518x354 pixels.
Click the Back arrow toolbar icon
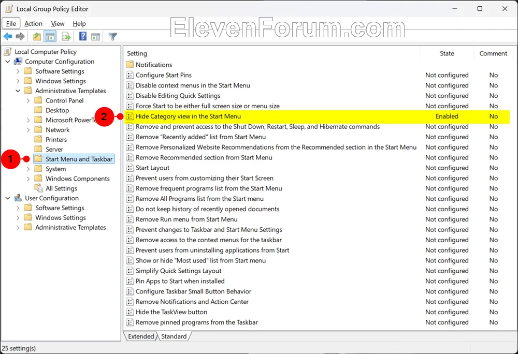point(8,36)
